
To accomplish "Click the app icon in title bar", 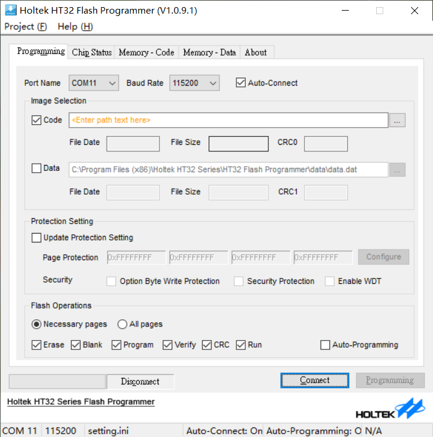I will (10, 10).
